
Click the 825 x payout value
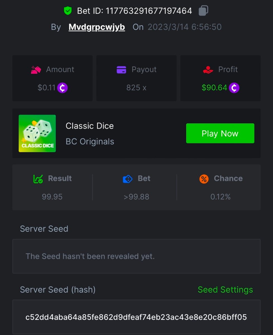click(x=136, y=88)
